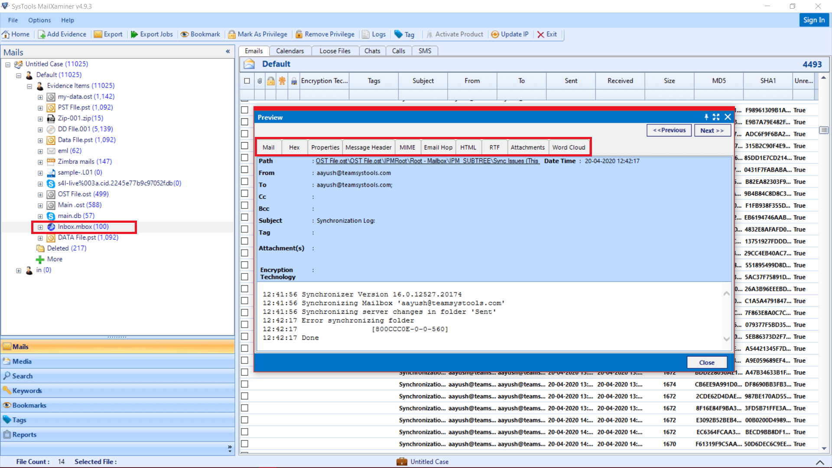Screen dimensions: 832x468
Task: Switch to the Calendars tab
Action: pos(290,51)
